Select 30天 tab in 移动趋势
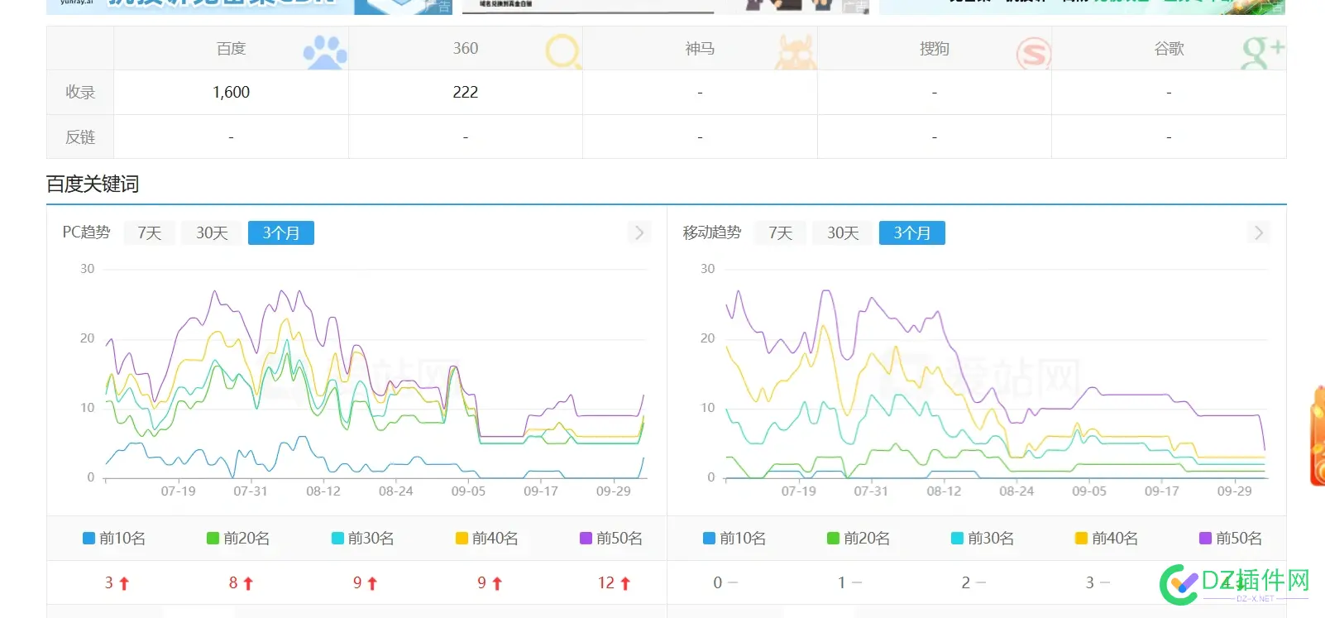Viewport: 1325px width, 618px height. (x=843, y=233)
